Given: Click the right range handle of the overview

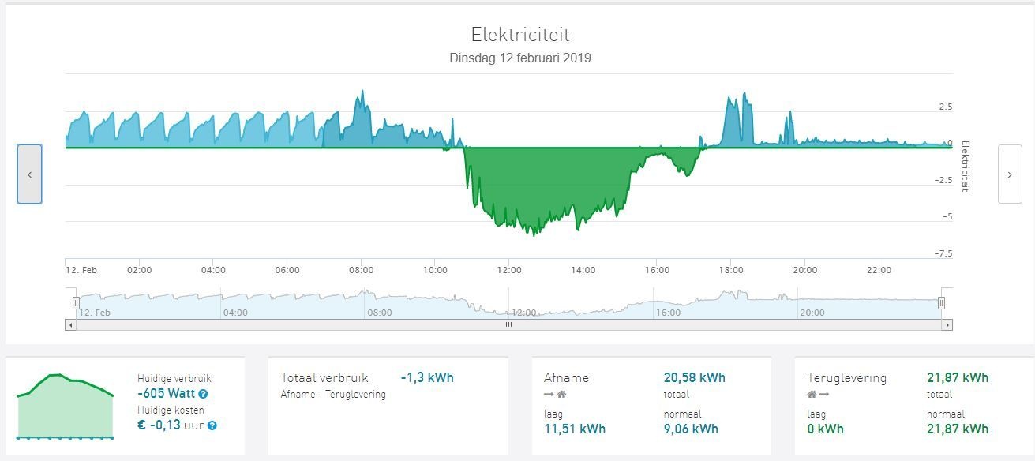Looking at the screenshot, I should (940, 302).
